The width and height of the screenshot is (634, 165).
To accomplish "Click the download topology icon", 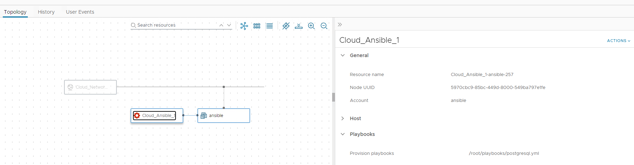I will pos(299,26).
